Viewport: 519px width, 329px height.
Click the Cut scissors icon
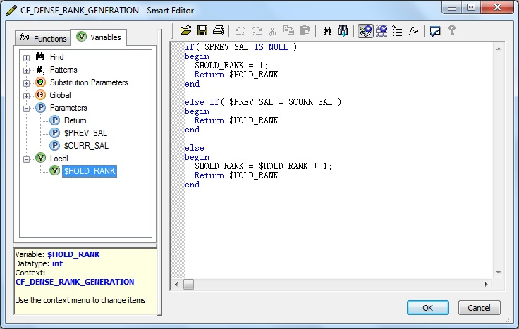(x=272, y=31)
